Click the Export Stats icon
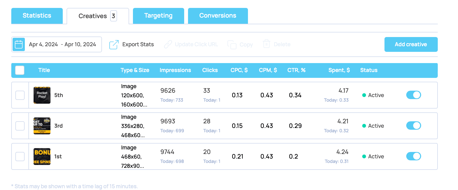 [x=114, y=44]
